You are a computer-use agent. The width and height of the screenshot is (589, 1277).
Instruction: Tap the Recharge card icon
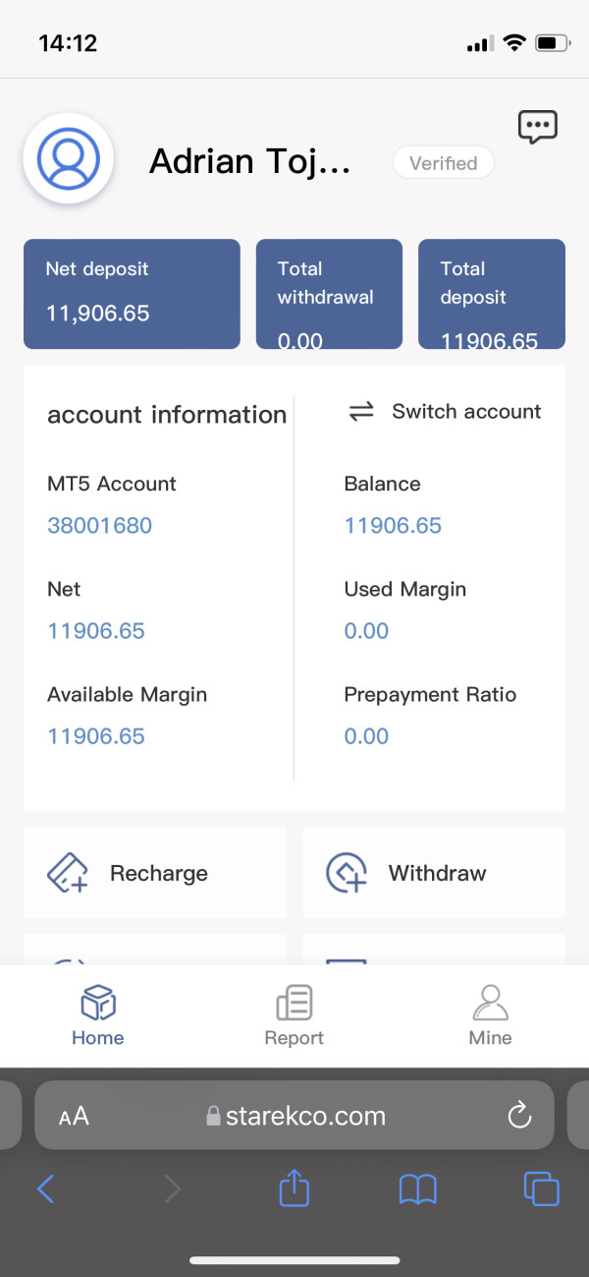point(68,873)
